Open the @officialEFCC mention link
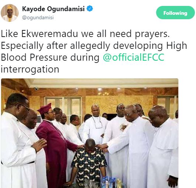 coord(134,57)
